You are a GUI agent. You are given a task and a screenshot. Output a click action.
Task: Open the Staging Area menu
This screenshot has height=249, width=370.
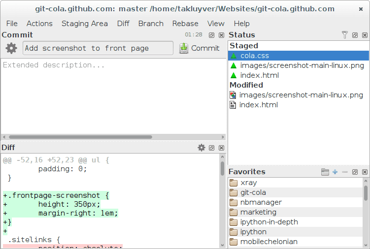[x=84, y=24]
